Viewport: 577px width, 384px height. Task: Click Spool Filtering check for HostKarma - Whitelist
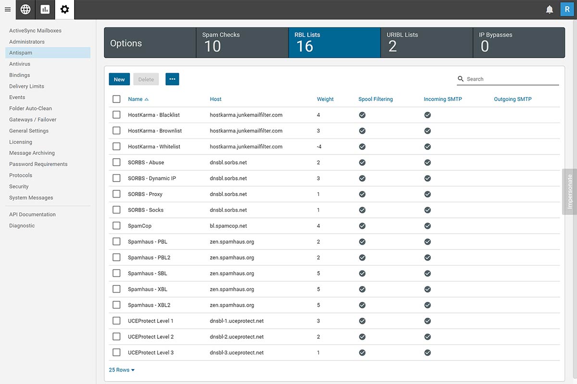point(362,147)
